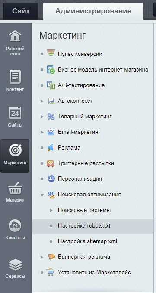156x293 pixels.
Task: Open the Товарный маркетинг text link
Action: tap(85, 117)
